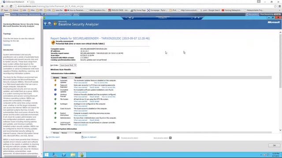Click the report scrollbar up arrow
Screen dimensions: 282x158
280,32
